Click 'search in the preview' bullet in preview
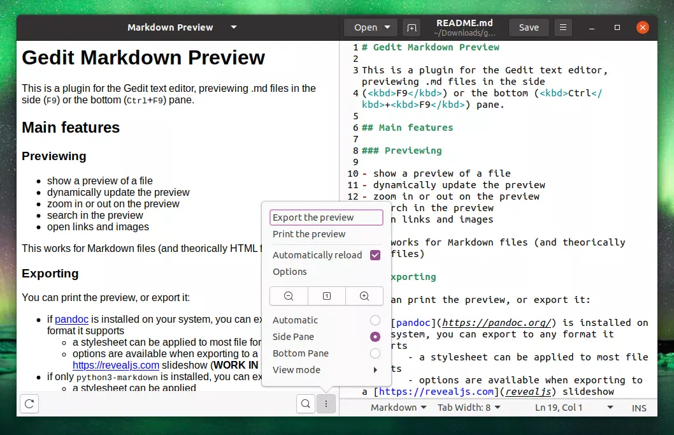 95,215
